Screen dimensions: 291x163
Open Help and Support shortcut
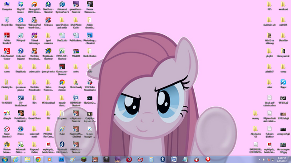[20, 54]
